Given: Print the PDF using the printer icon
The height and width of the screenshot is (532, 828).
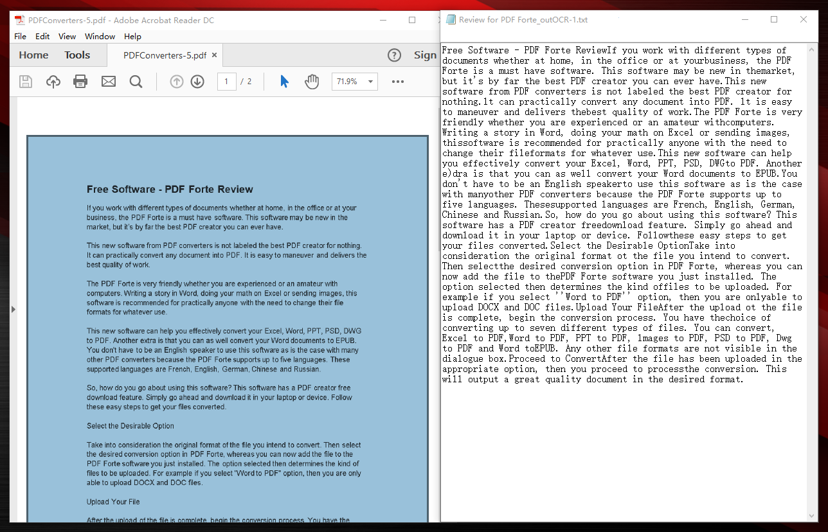Looking at the screenshot, I should pyautogui.click(x=80, y=82).
